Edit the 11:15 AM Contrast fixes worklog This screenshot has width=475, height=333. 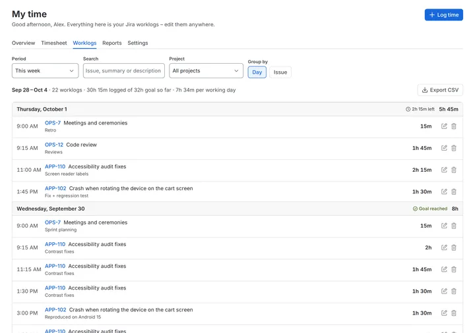[x=444, y=269]
